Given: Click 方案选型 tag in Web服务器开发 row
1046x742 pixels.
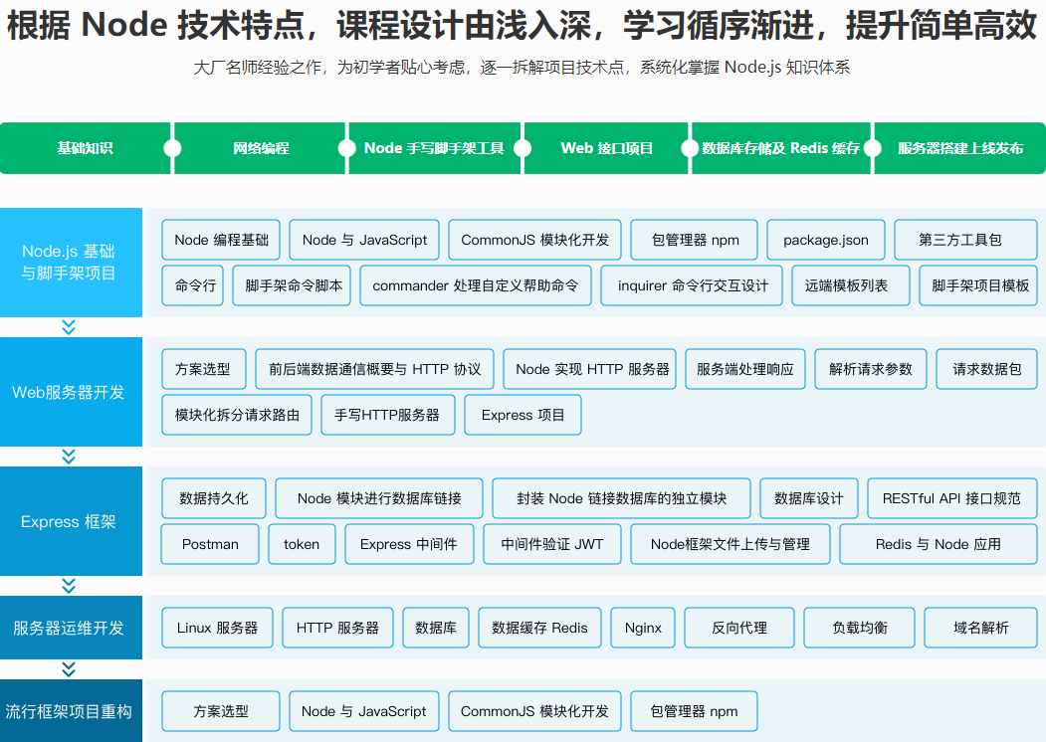Looking at the screenshot, I should tap(204, 369).
